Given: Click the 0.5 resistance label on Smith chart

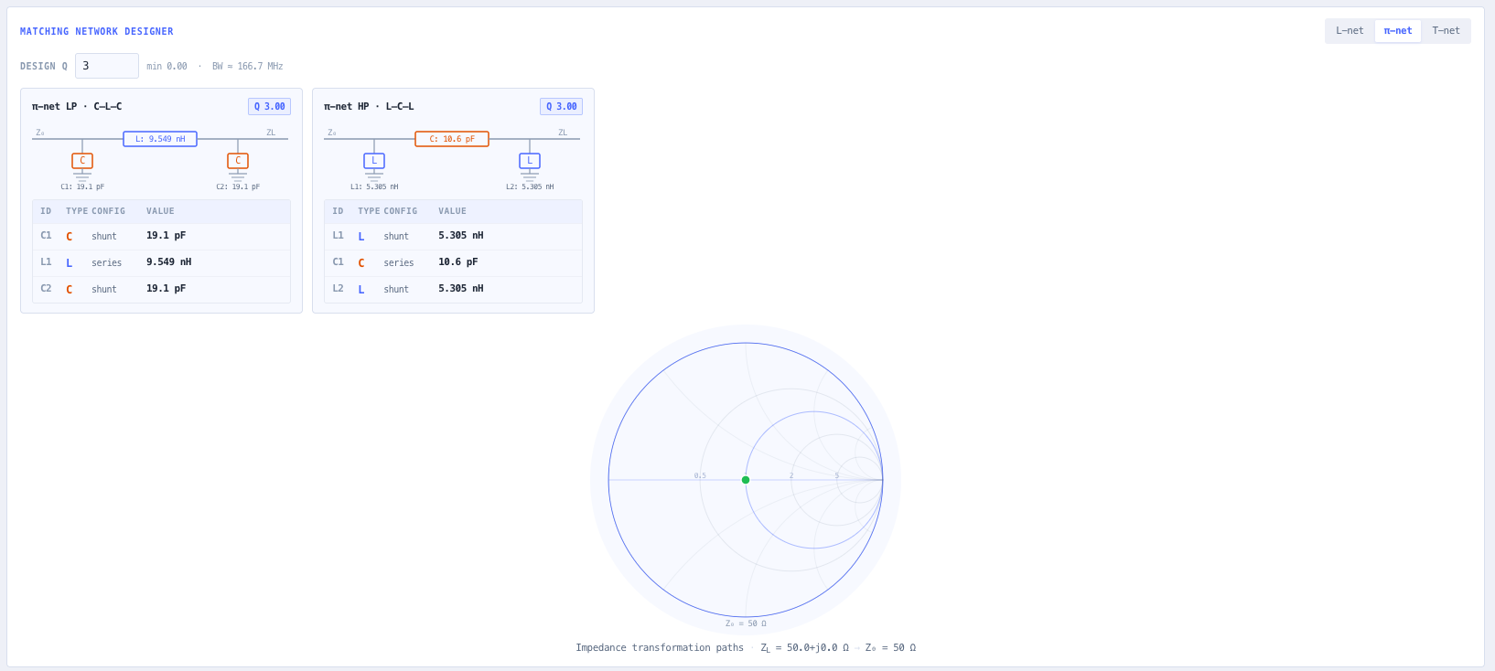Looking at the screenshot, I should 700,475.
